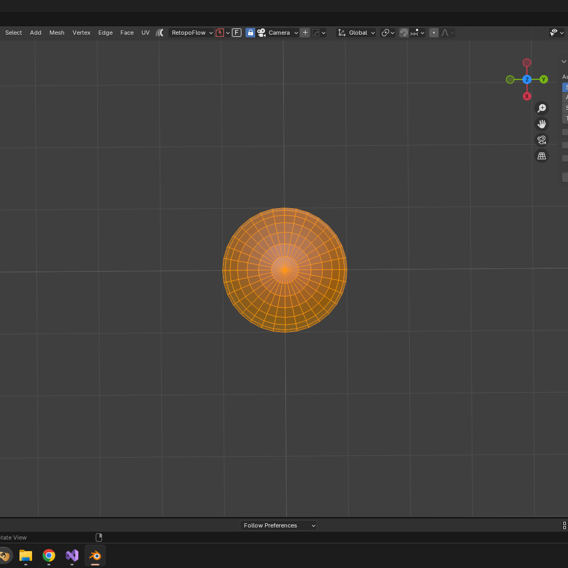Click the zoom view magnifier icon

coord(541,108)
